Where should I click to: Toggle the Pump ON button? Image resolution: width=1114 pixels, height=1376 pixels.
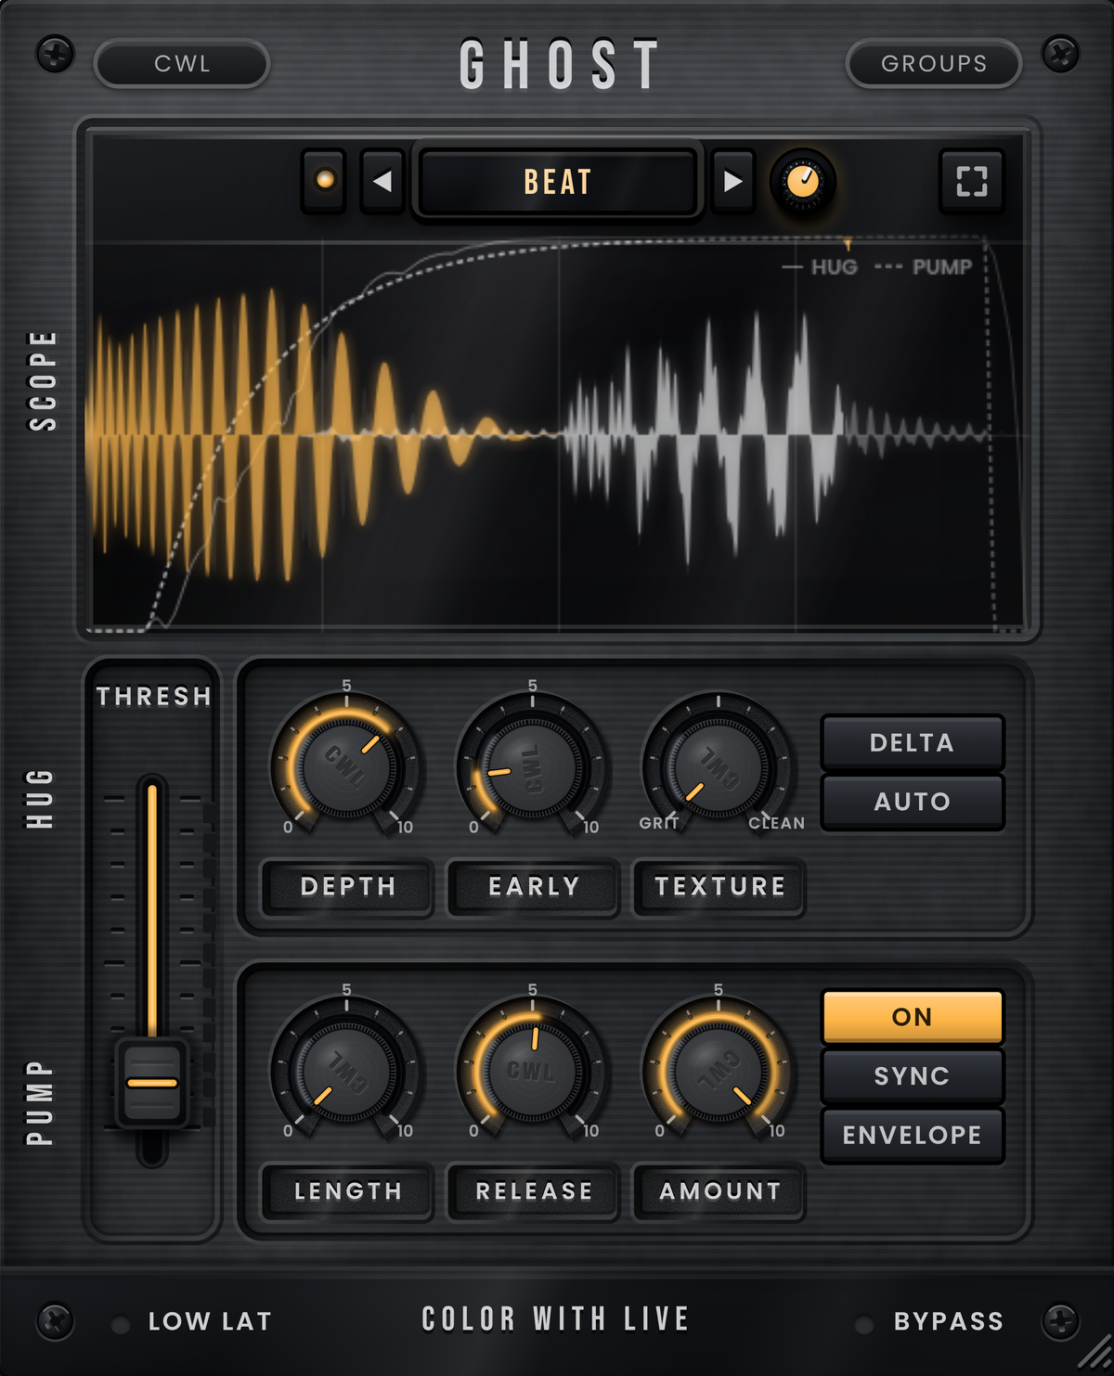[912, 1017]
